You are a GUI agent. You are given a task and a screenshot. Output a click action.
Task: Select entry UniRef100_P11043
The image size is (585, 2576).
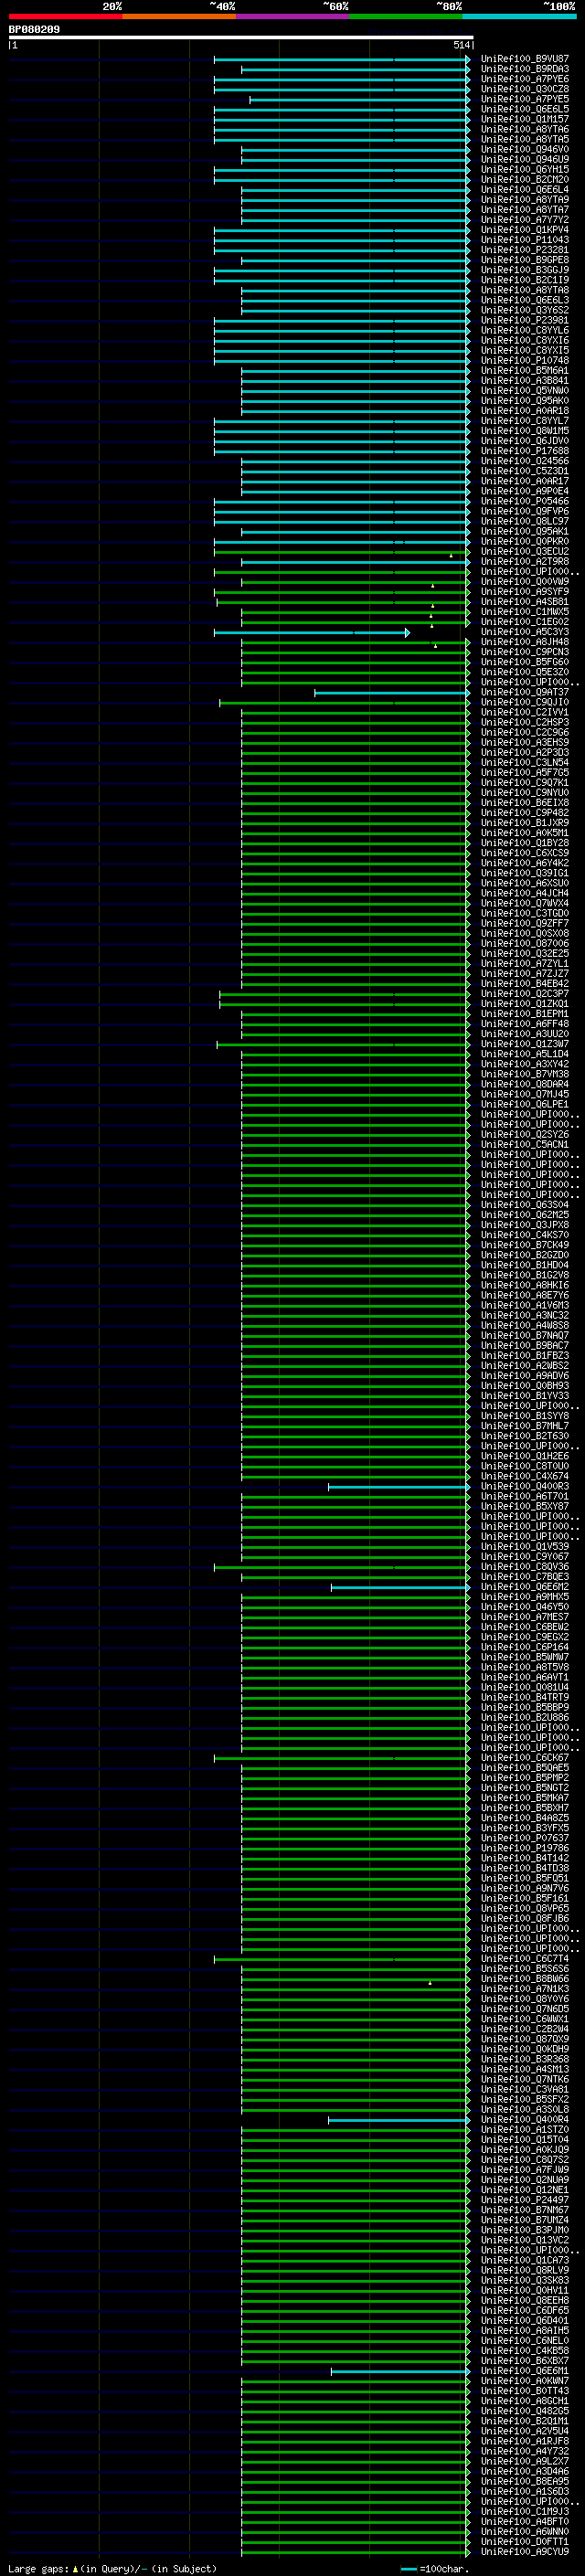[525, 240]
